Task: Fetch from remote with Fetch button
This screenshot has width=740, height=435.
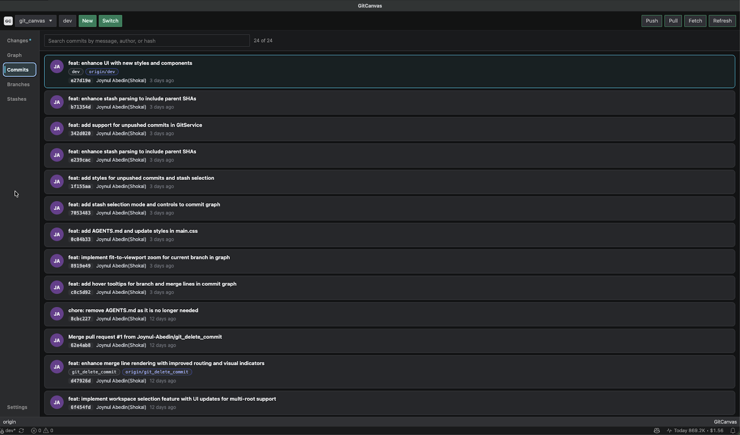Action: coord(695,21)
